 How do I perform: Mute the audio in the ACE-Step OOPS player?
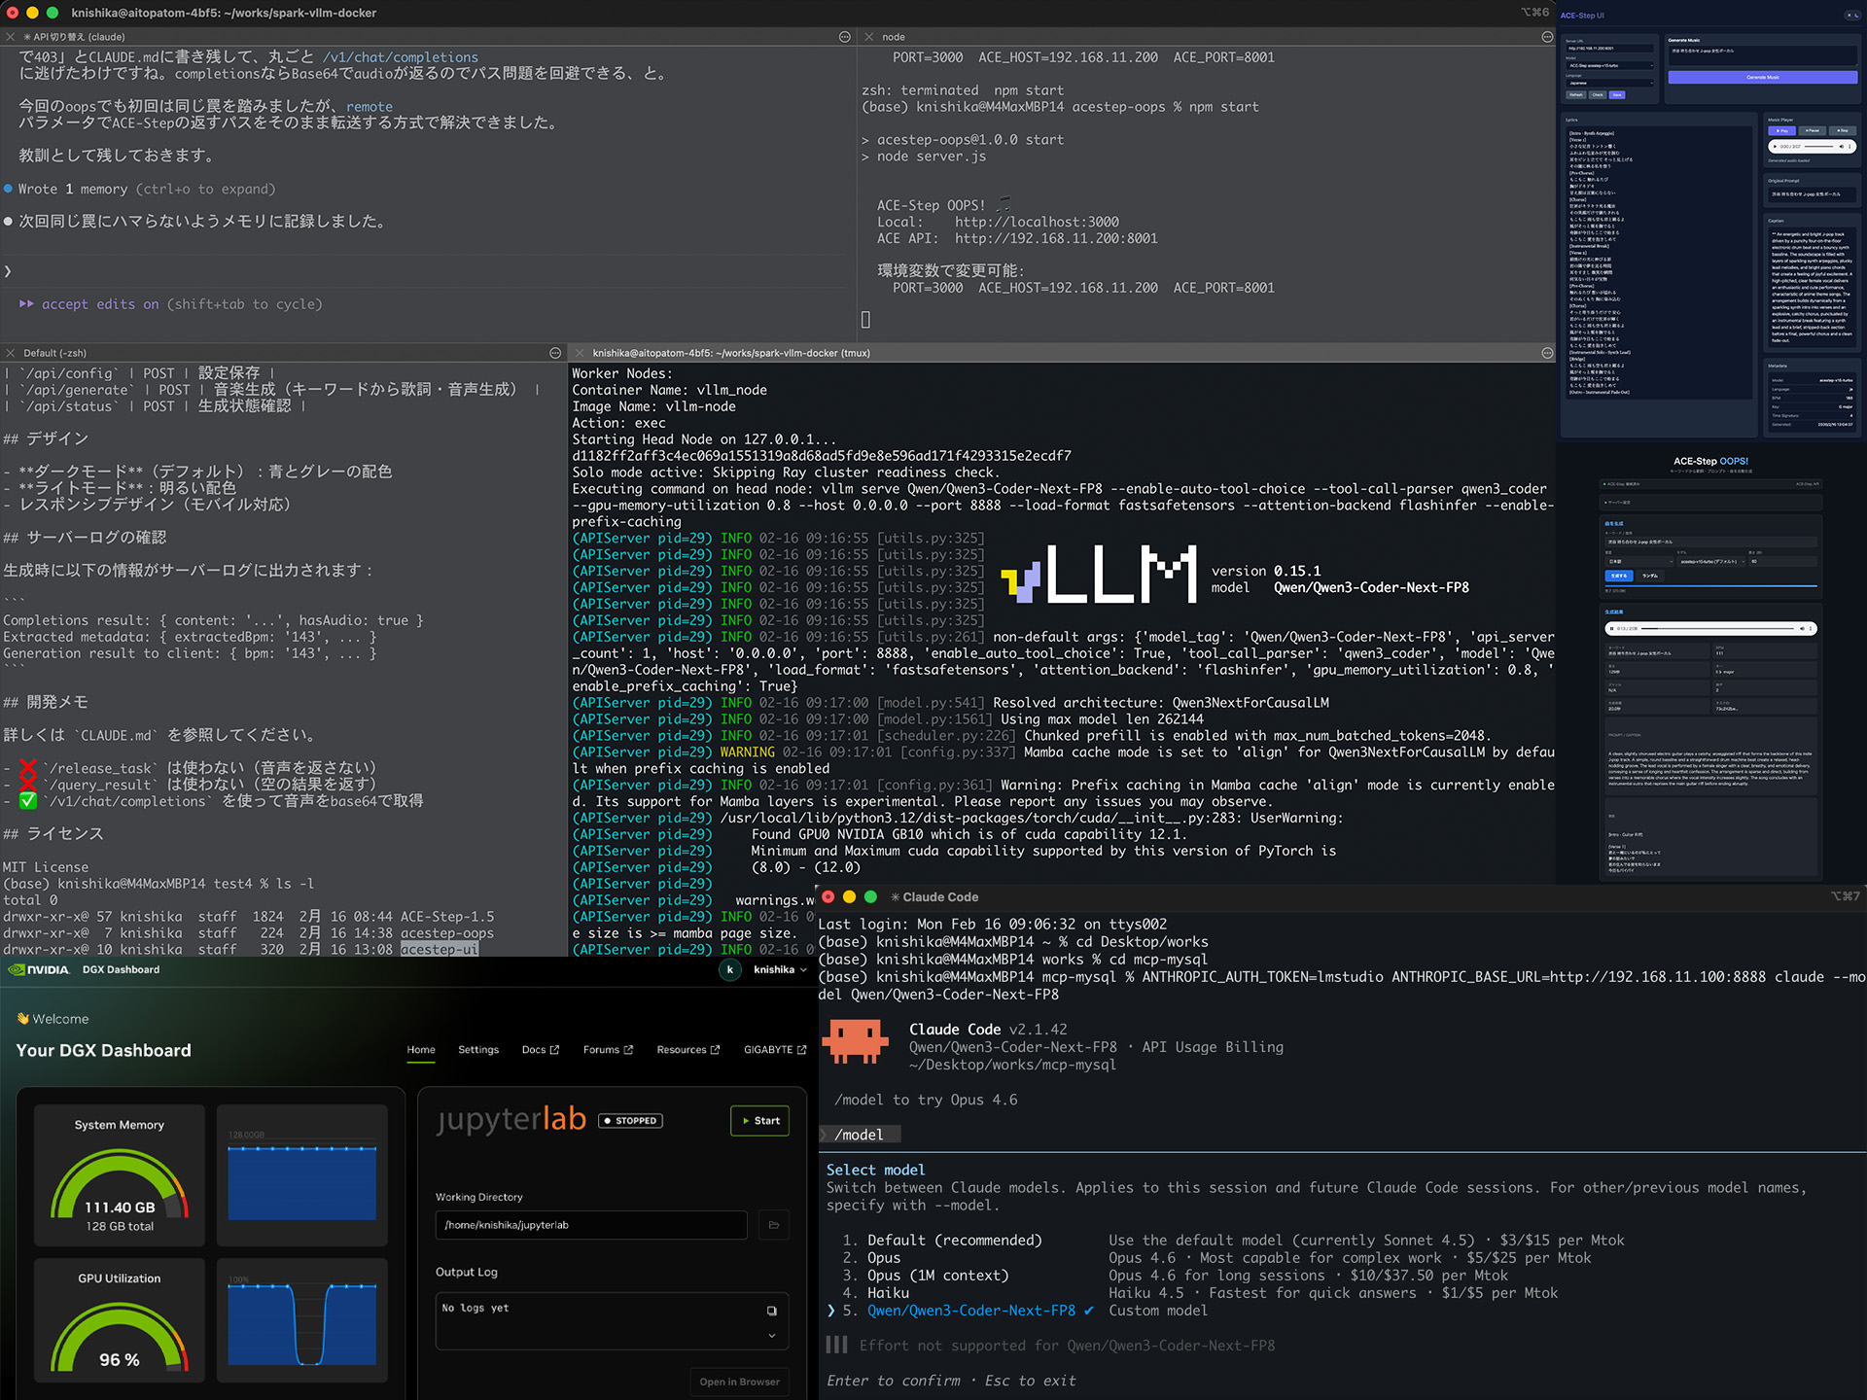pyautogui.click(x=1803, y=629)
